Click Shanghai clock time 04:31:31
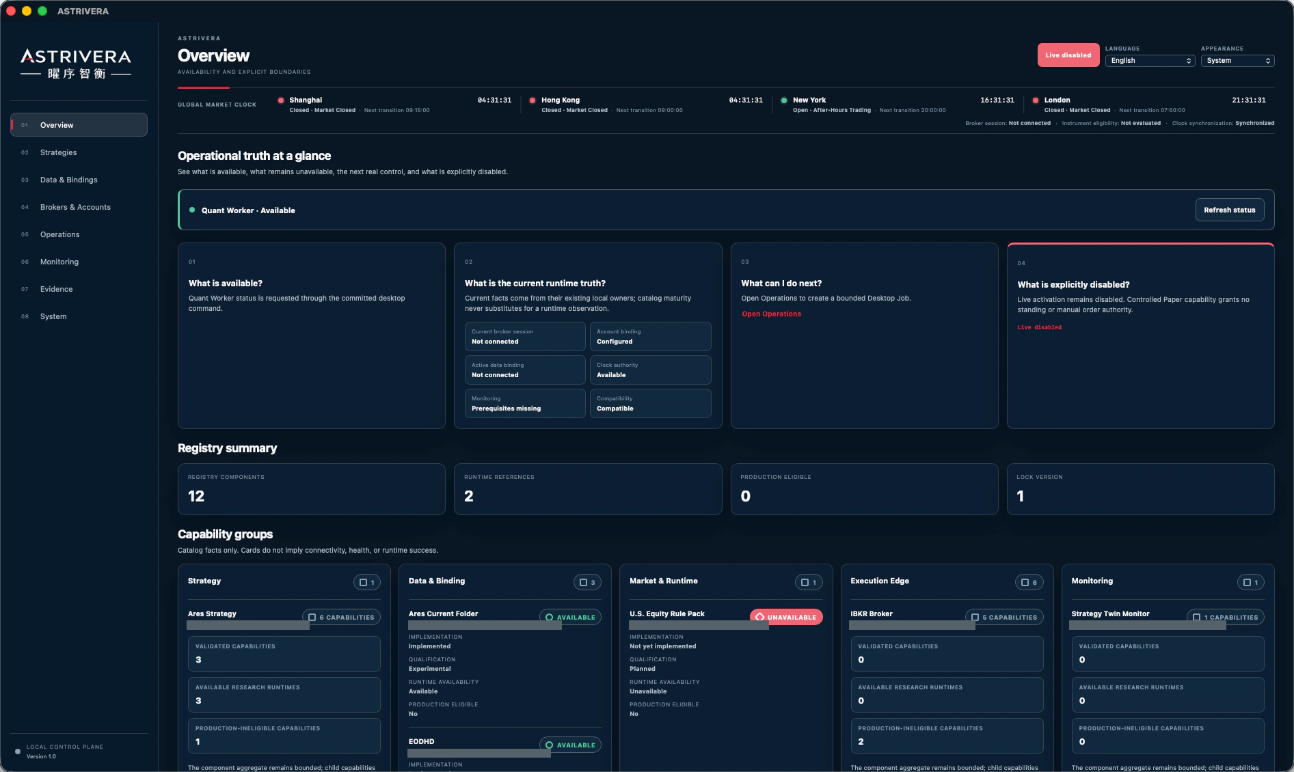Image resolution: width=1294 pixels, height=772 pixels. click(x=494, y=100)
